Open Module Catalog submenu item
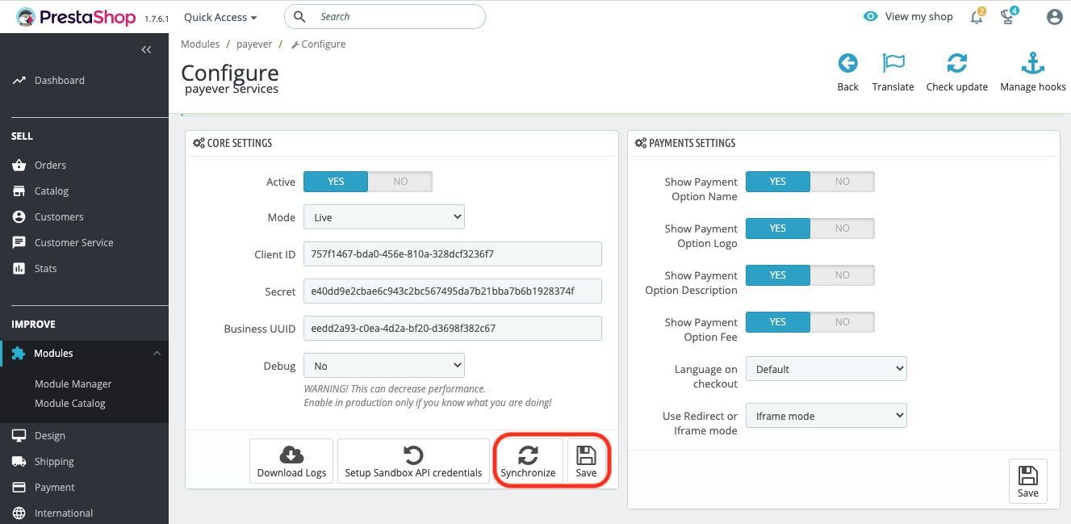 coord(70,404)
